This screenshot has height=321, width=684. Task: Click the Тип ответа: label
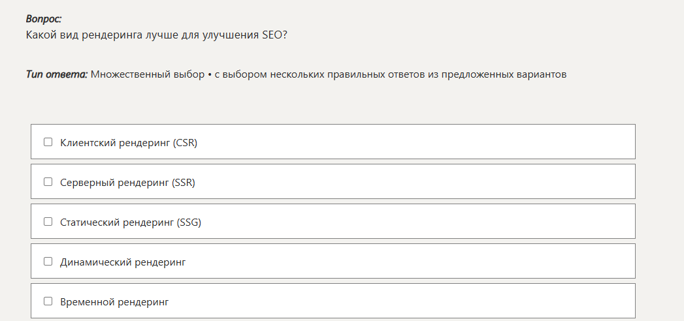(57, 74)
